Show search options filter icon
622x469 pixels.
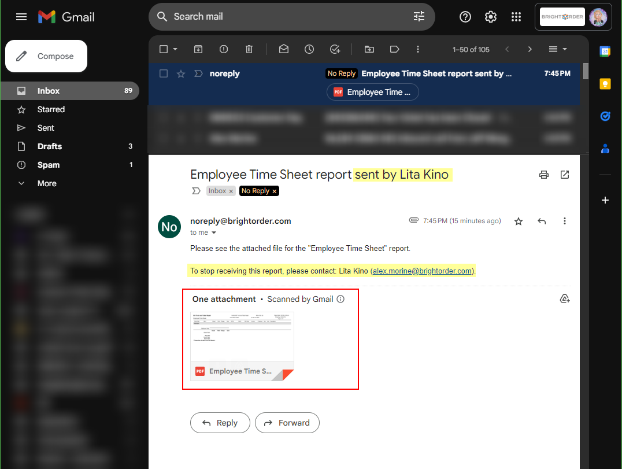[x=419, y=16]
